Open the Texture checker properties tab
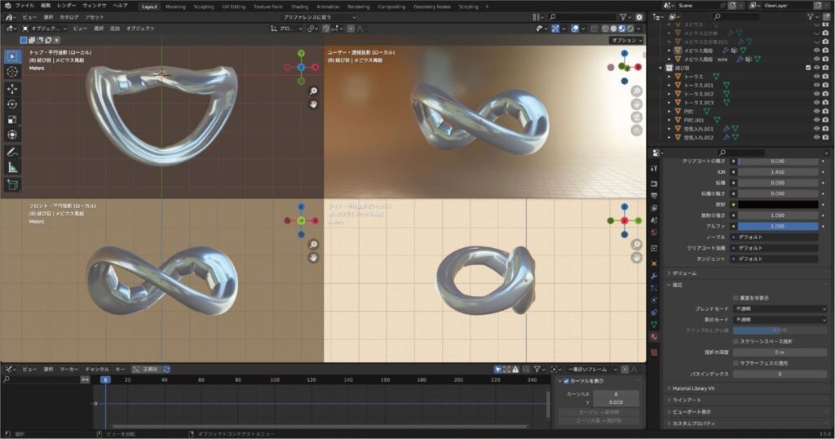This screenshot has width=835, height=439. pos(654,353)
